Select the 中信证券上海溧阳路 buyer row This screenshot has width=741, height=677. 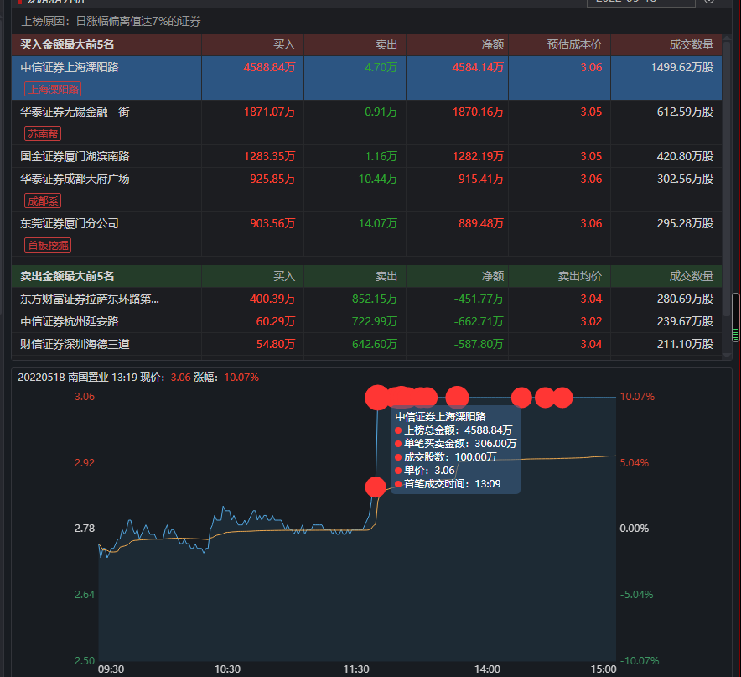tap(366, 78)
